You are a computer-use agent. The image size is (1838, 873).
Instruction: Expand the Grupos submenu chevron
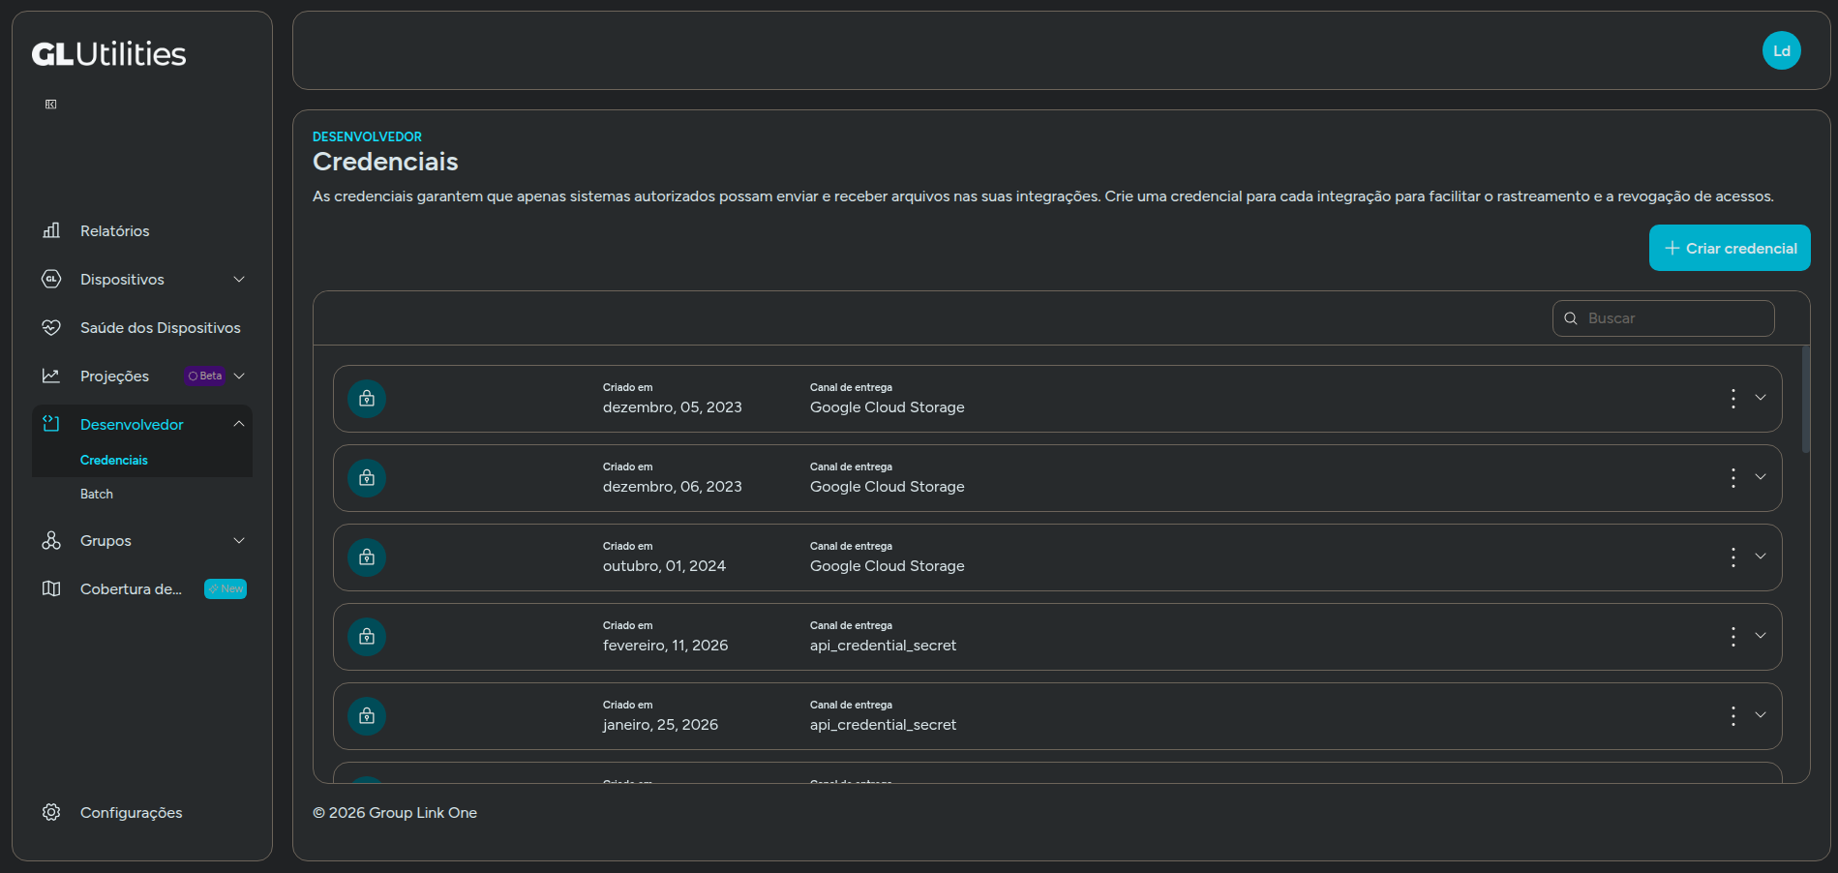coord(239,540)
